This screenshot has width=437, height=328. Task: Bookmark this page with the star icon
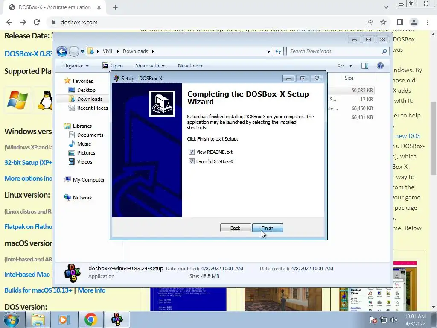click(x=383, y=22)
